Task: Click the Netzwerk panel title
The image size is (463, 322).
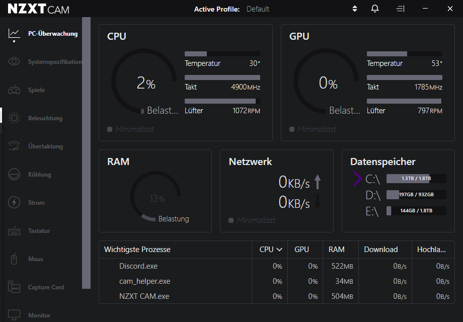Action: tap(250, 162)
